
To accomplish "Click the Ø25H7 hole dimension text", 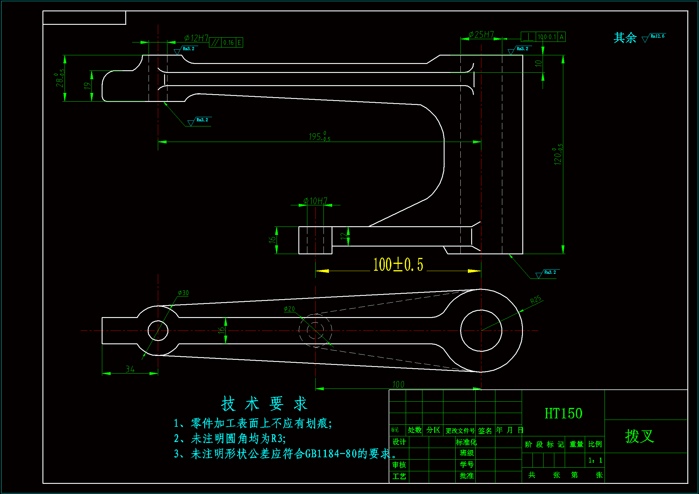I will pos(481,34).
